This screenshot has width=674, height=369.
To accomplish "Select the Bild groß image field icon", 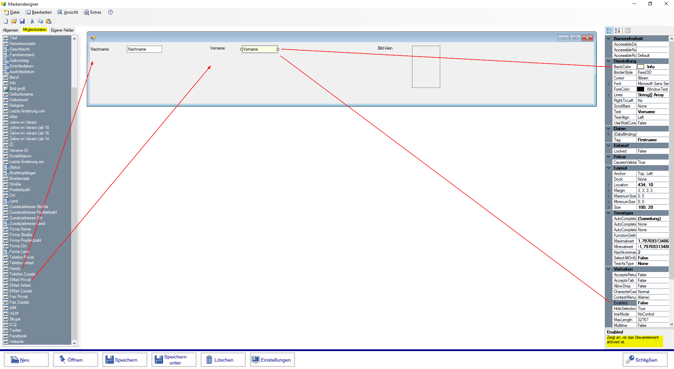I will pyautogui.click(x=6, y=89).
